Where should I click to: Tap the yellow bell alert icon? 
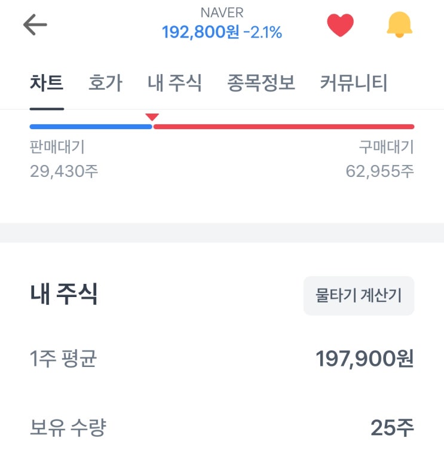coord(399,25)
